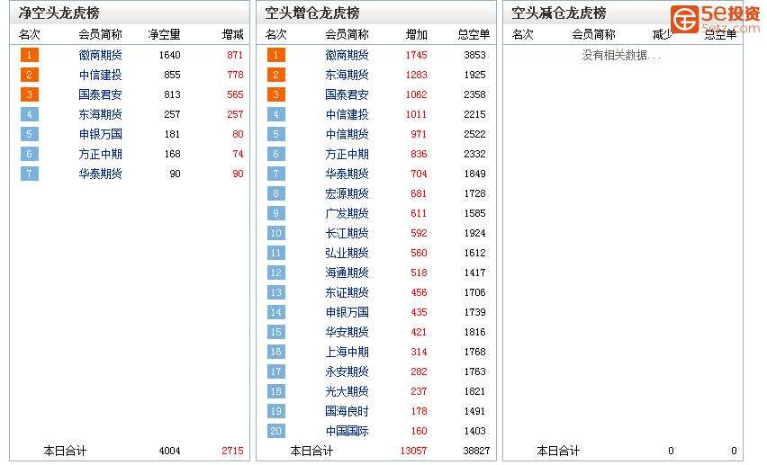Click rank badge 15 beside 华安期货
The image size is (767, 465).
click(275, 332)
